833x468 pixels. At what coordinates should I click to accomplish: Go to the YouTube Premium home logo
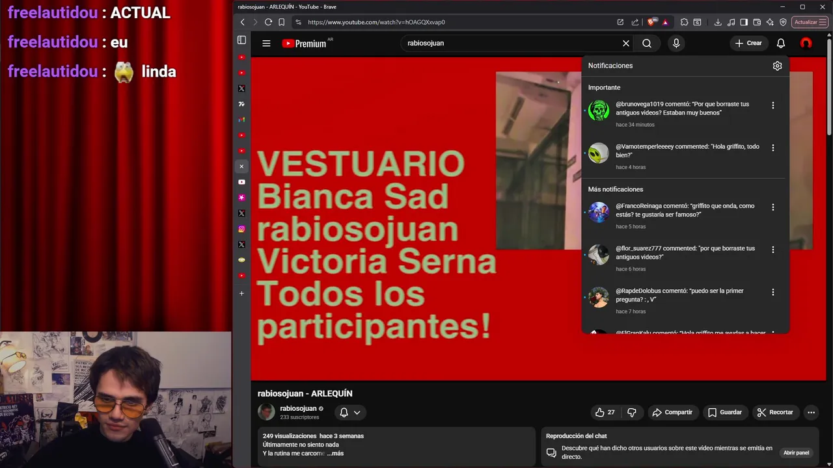pyautogui.click(x=304, y=44)
